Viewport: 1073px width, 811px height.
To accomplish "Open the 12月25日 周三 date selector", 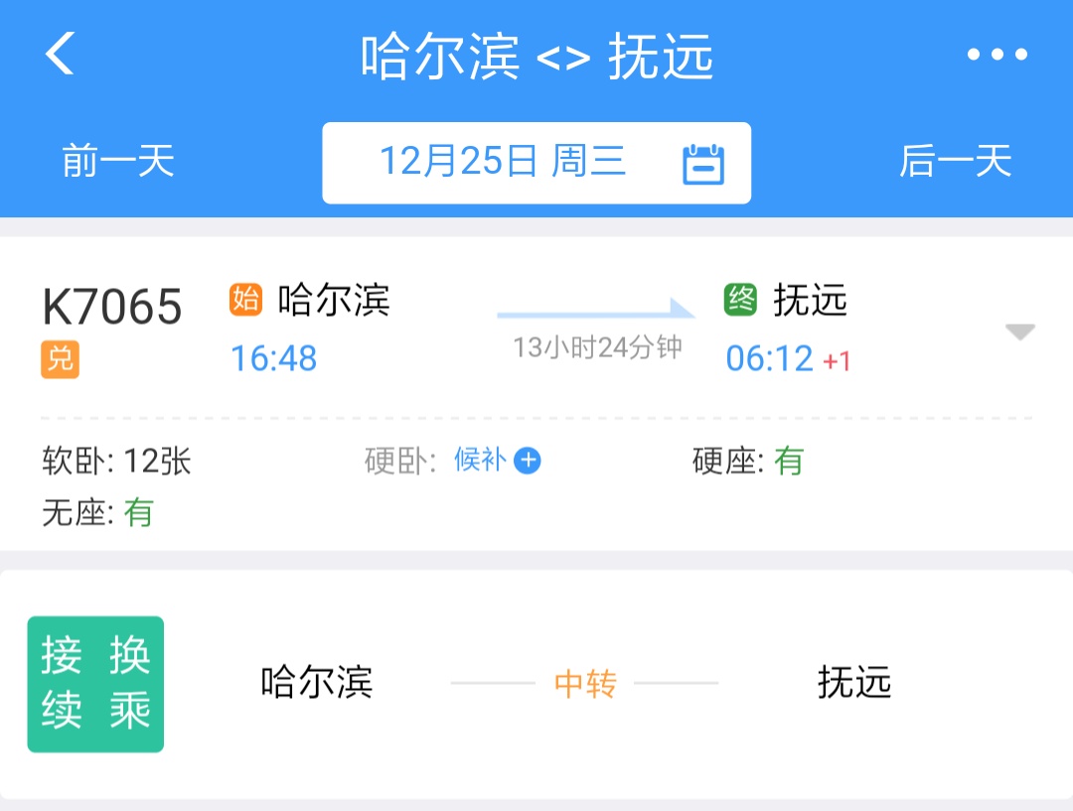I will click(504, 161).
